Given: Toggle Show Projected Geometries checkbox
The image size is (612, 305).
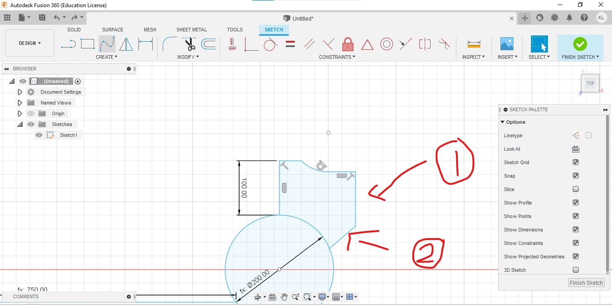Looking at the screenshot, I should (576, 257).
